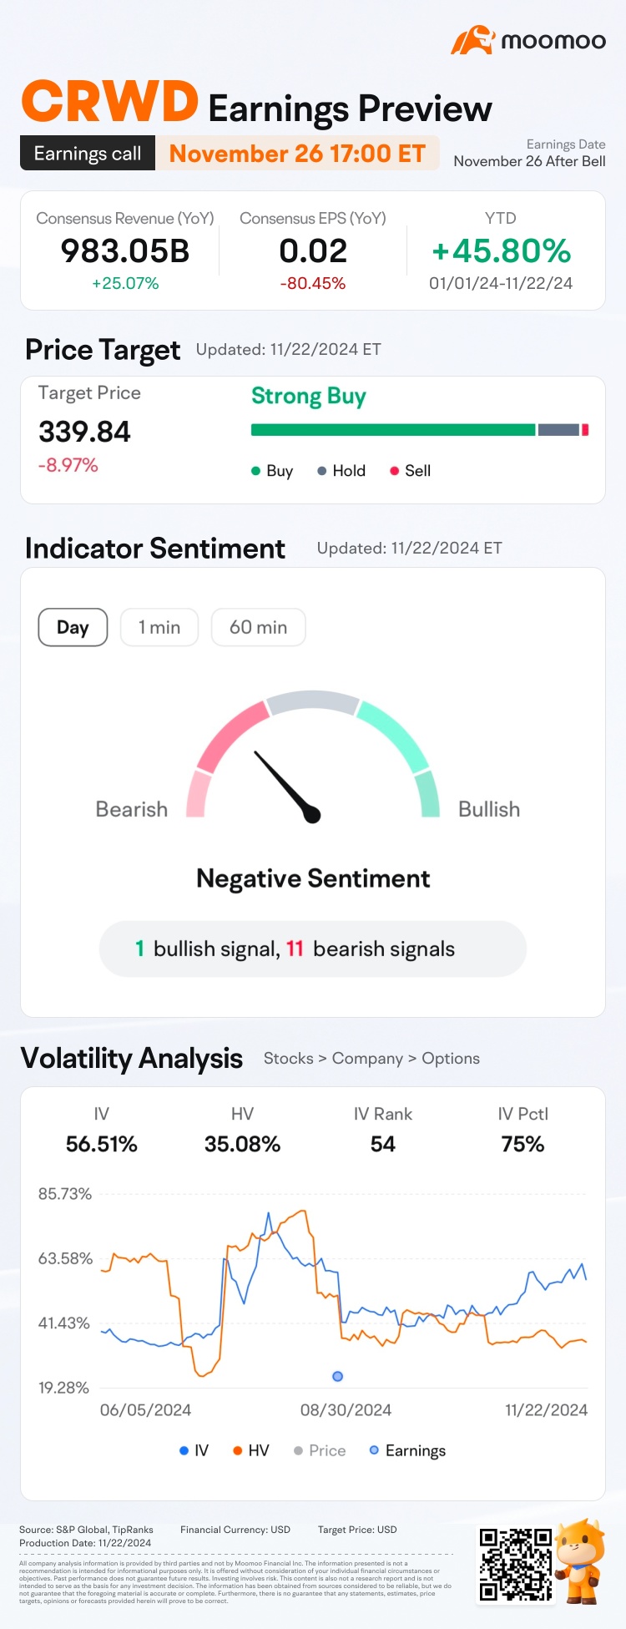This screenshot has width=626, height=1629.
Task: Toggle the Earnings legend marker
Action: click(x=407, y=1450)
